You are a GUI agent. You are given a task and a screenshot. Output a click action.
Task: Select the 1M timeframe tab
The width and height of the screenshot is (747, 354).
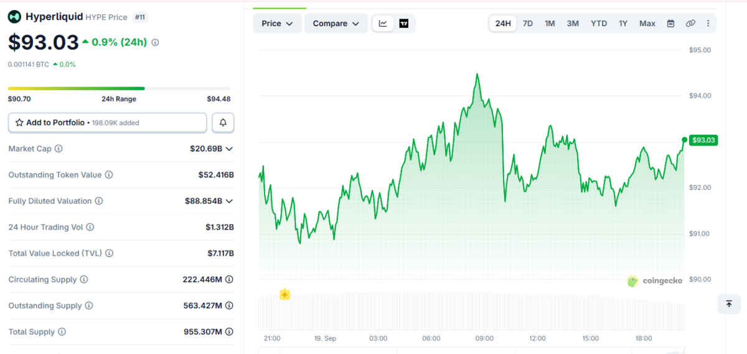(550, 24)
